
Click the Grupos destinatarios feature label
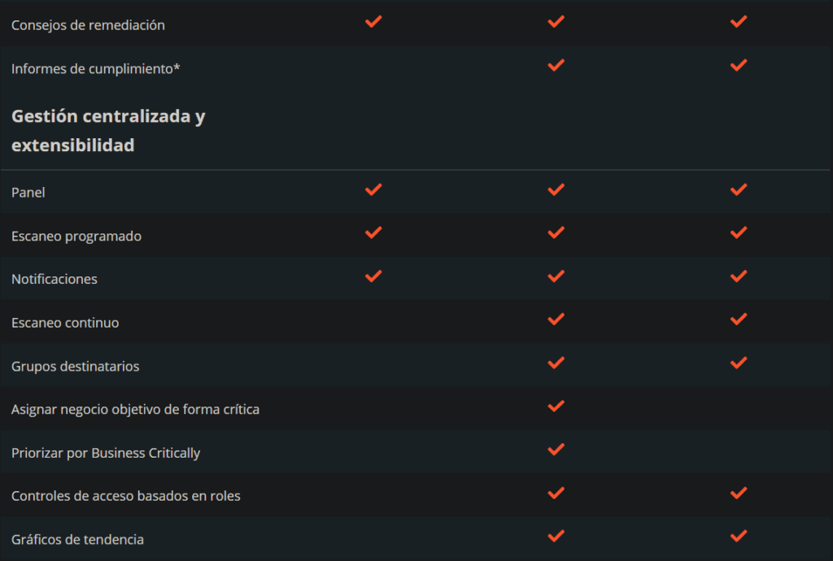pos(75,367)
